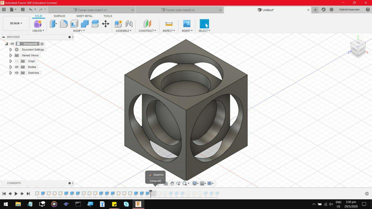The image size is (372, 209).
Task: Open Viewports layout dropdown
Action: (x=211, y=183)
